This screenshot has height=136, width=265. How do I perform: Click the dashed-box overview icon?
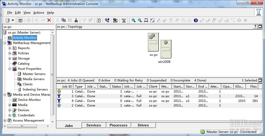[x=153, y=20]
